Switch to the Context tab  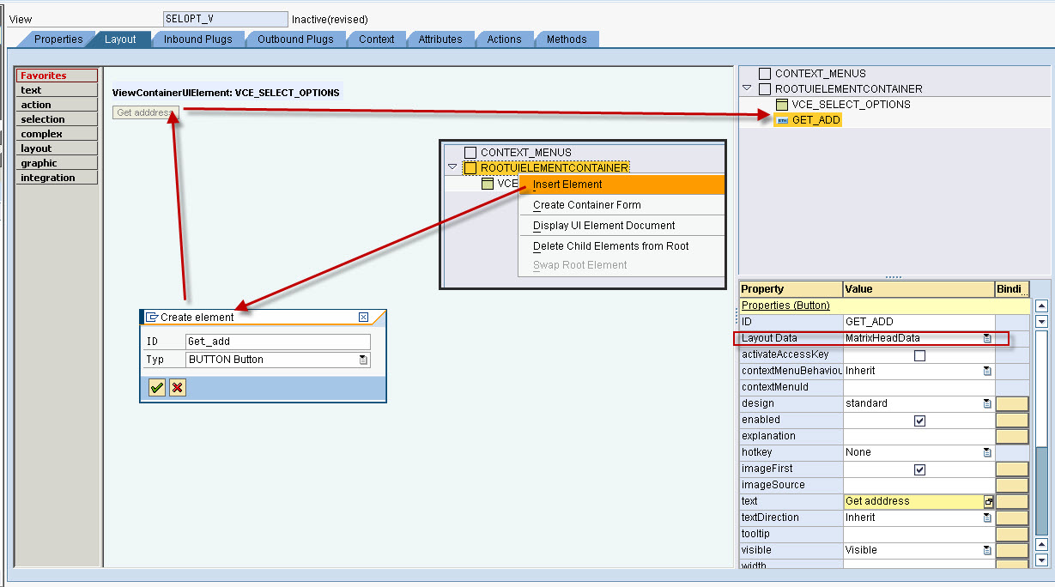376,39
